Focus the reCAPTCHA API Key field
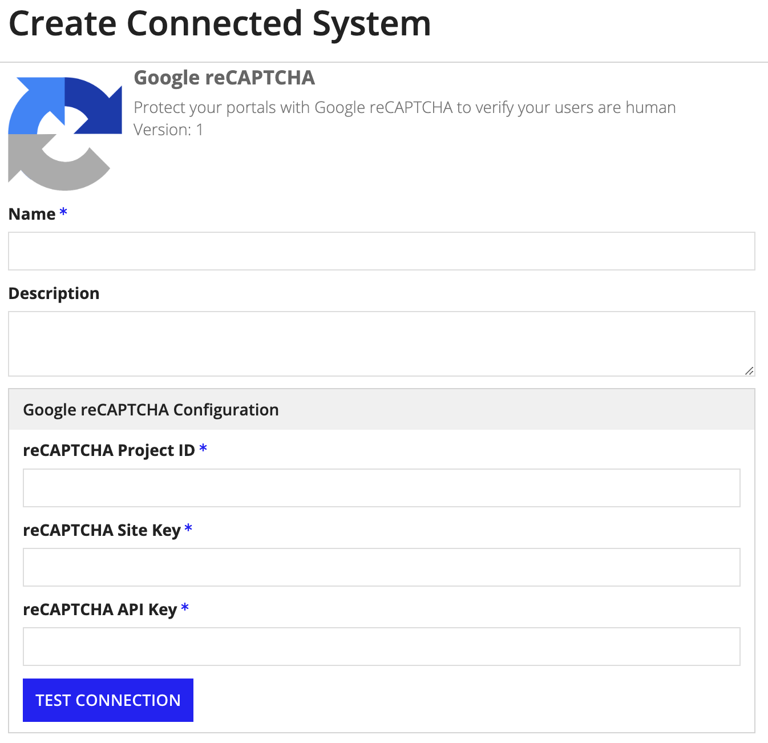This screenshot has width=768, height=743. point(382,647)
